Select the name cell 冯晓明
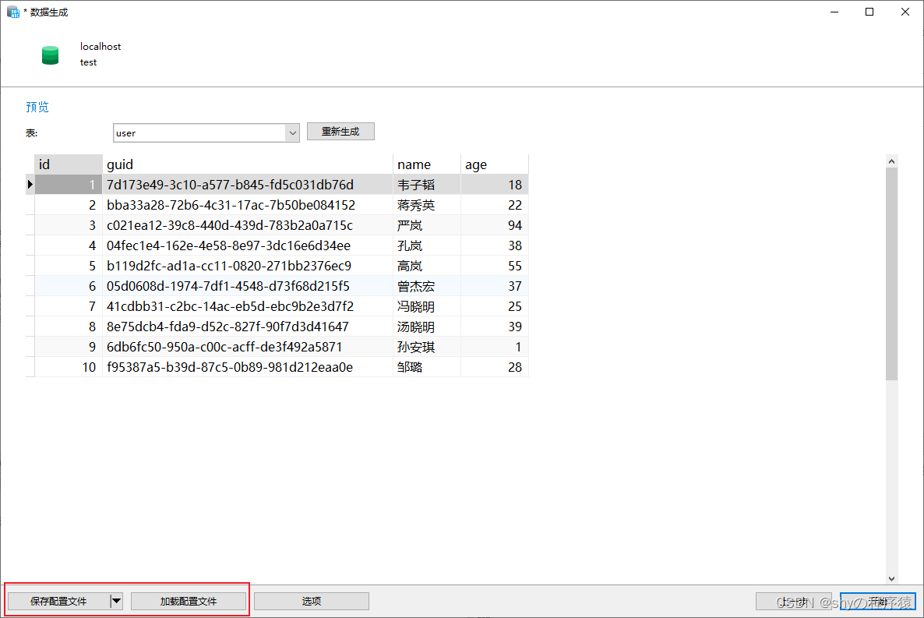 point(427,306)
